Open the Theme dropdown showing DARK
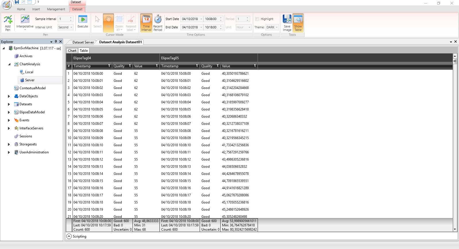Image resolution: width=459 pixels, height=249 pixels. tap(272, 27)
